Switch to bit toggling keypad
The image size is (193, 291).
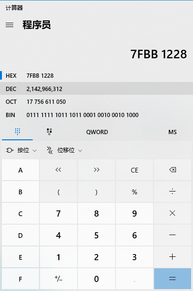coord(49,132)
